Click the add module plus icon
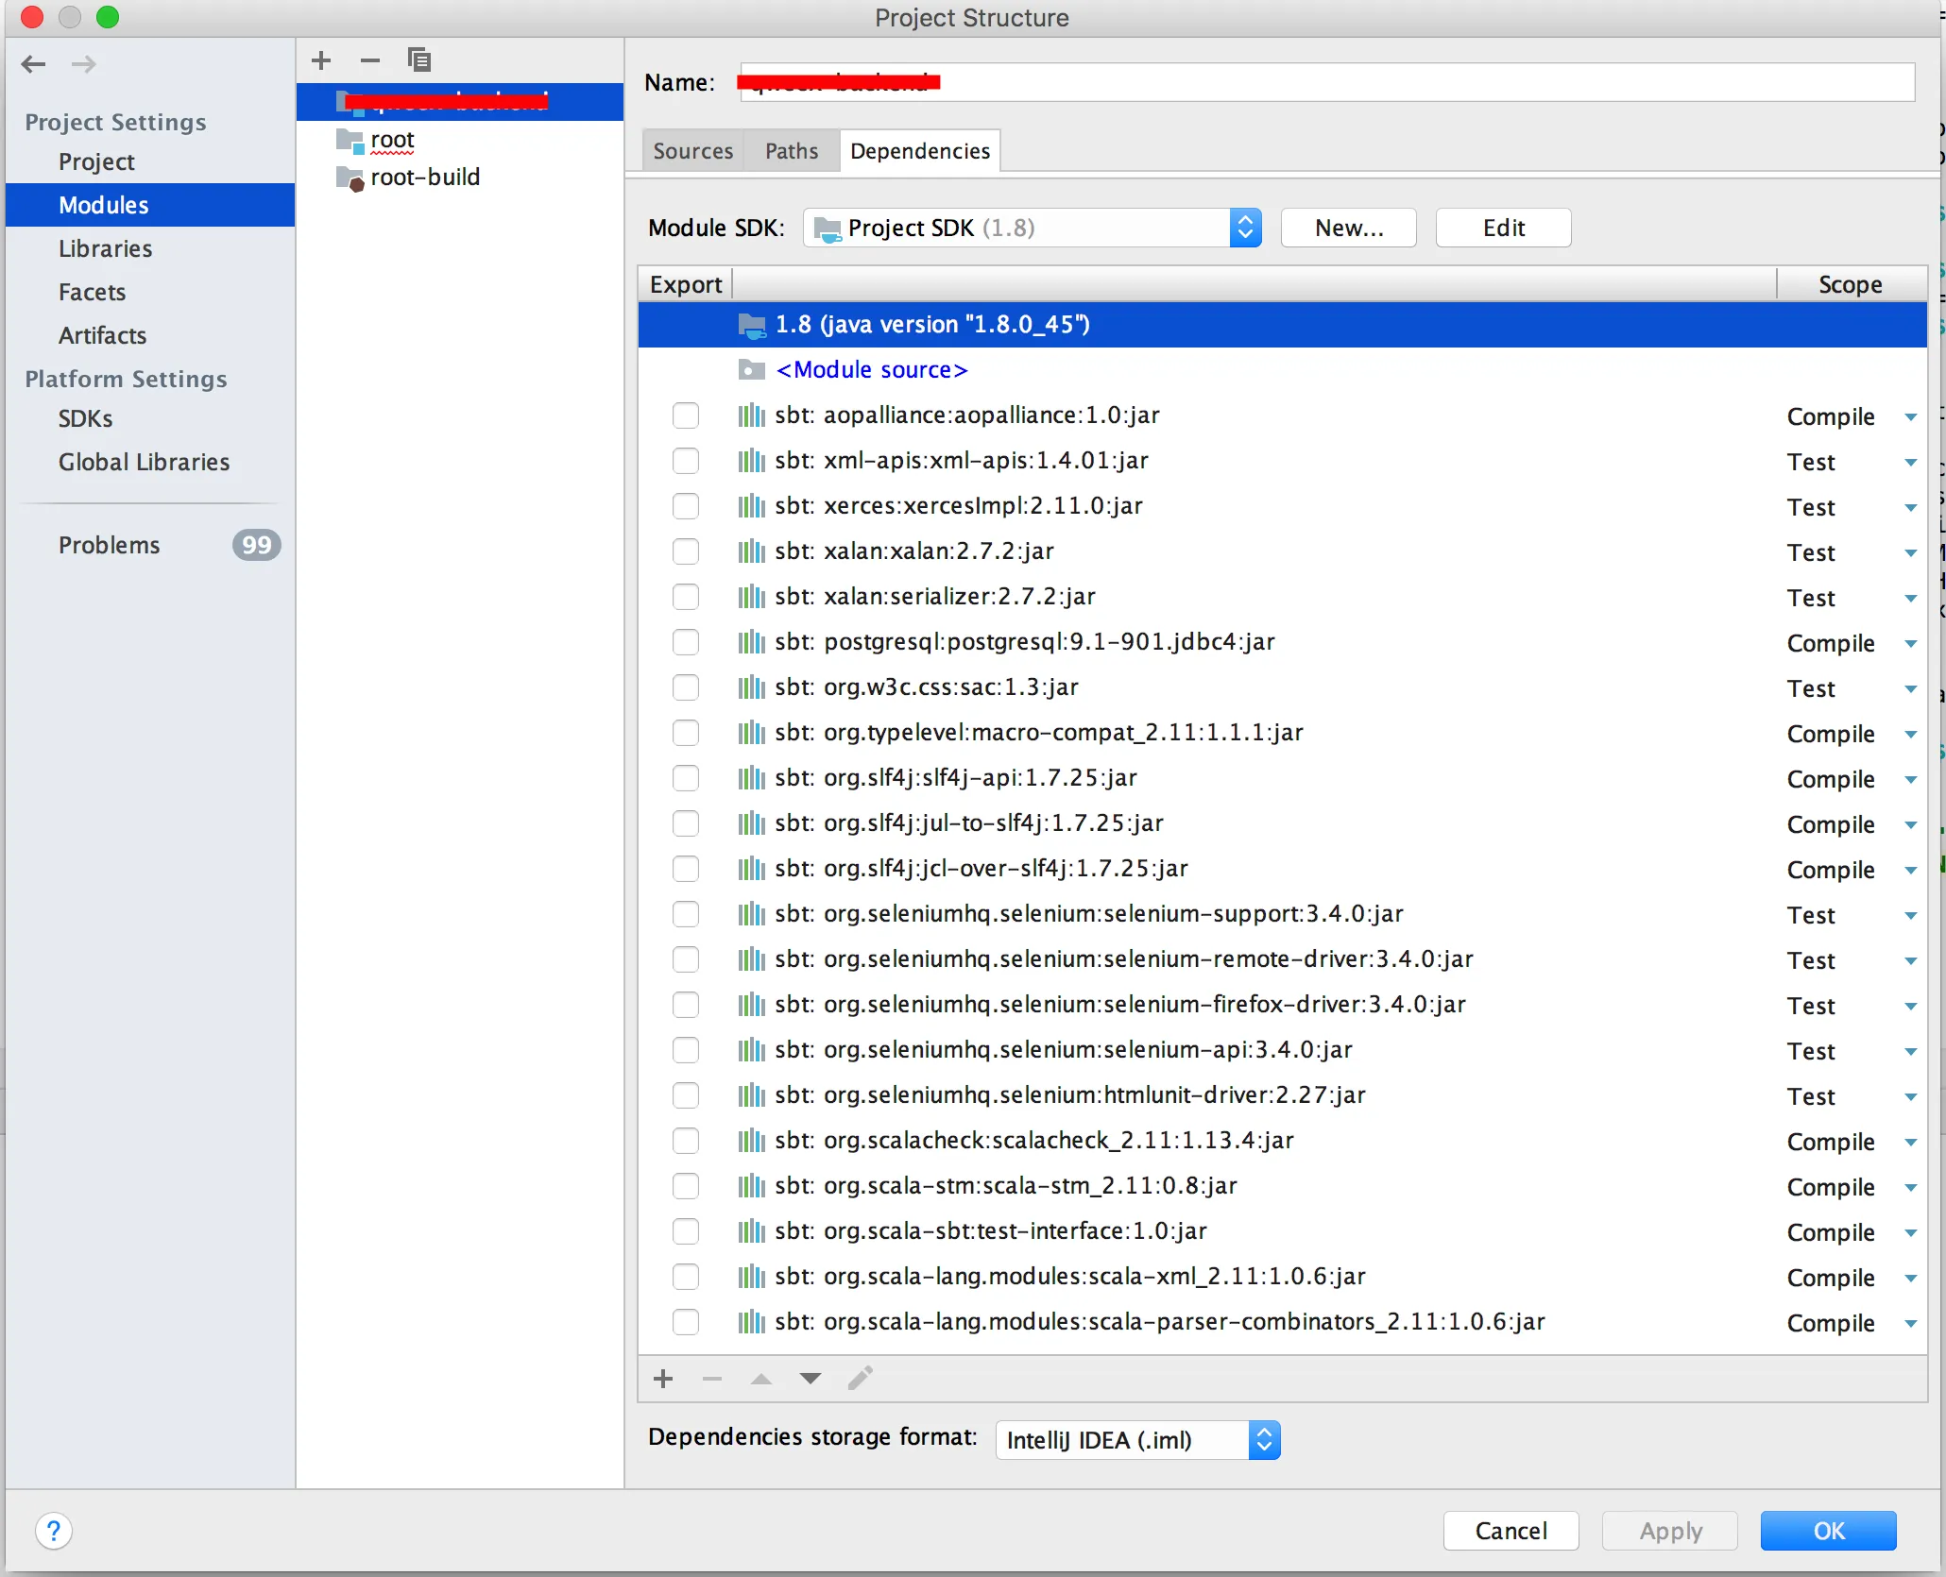Screen dimensions: 1946x1577 (x=321, y=60)
